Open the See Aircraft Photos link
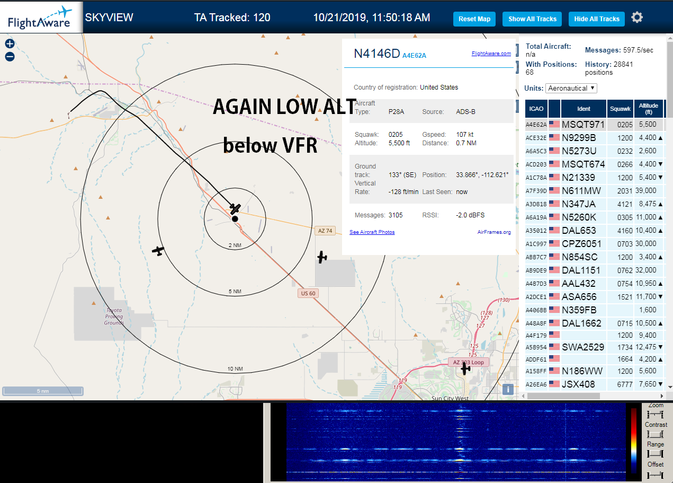 coord(372,232)
